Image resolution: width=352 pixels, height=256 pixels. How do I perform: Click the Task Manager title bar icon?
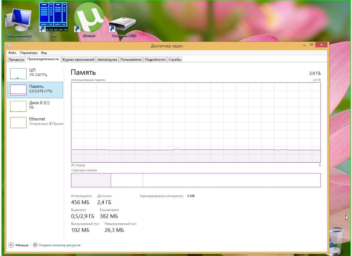[9, 46]
